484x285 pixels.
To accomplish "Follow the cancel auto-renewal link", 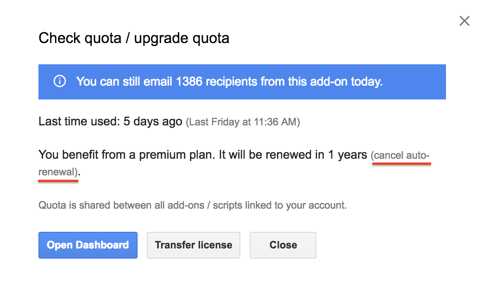I will pyautogui.click(x=401, y=155).
